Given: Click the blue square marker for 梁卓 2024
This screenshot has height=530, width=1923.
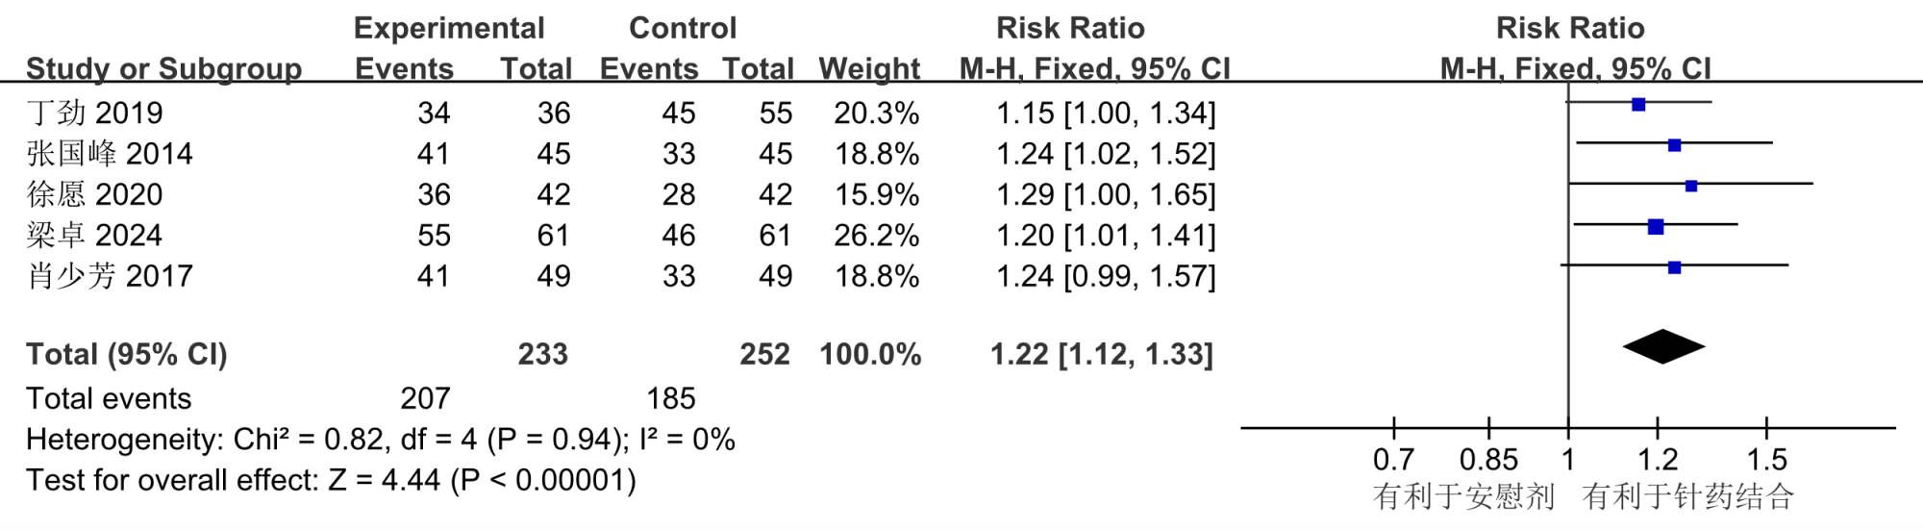Looking at the screenshot, I should (1656, 227).
